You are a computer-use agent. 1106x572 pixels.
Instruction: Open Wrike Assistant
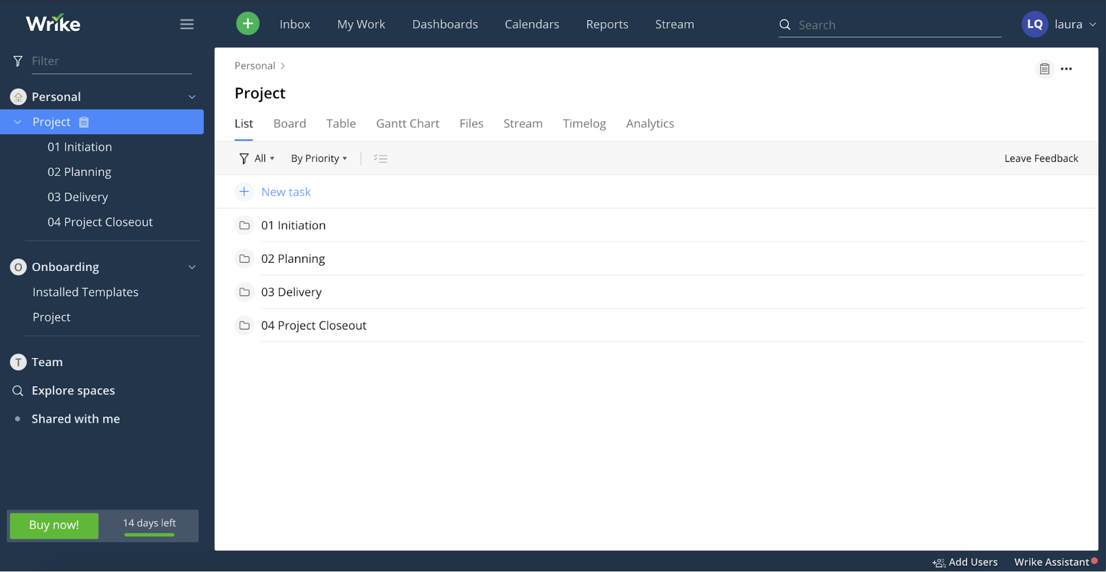click(x=1051, y=563)
